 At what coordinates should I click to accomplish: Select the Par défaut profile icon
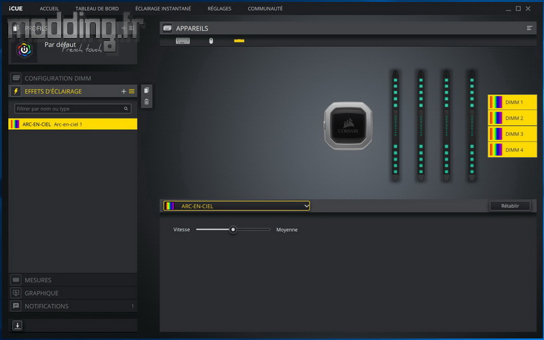[24, 50]
